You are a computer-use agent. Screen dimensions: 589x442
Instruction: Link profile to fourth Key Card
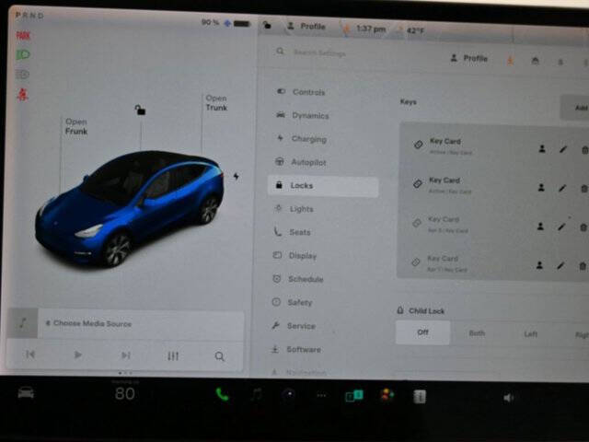click(x=540, y=265)
